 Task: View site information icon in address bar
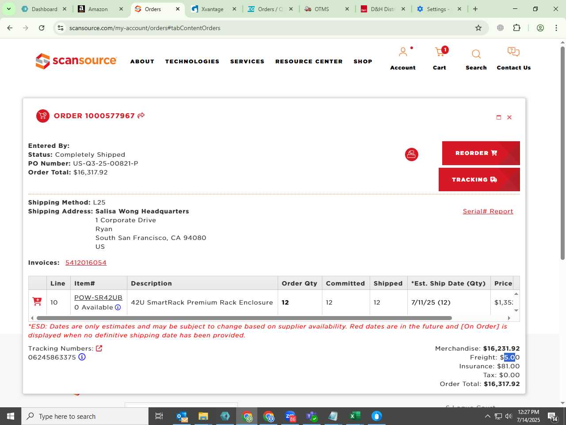[x=61, y=28]
